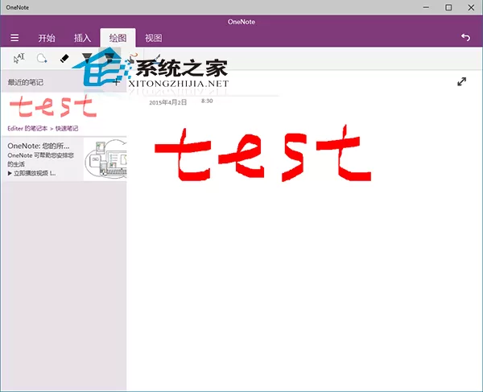Open the 插入 tab
The image size is (483, 392).
click(82, 38)
